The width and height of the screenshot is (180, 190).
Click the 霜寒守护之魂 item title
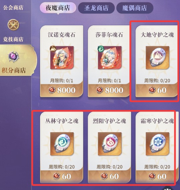pos(157,121)
